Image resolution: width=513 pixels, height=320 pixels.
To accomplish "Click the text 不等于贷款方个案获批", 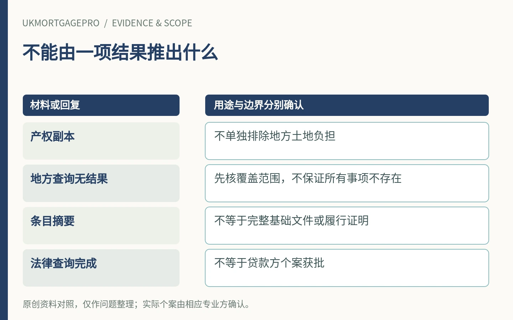I will (269, 263).
